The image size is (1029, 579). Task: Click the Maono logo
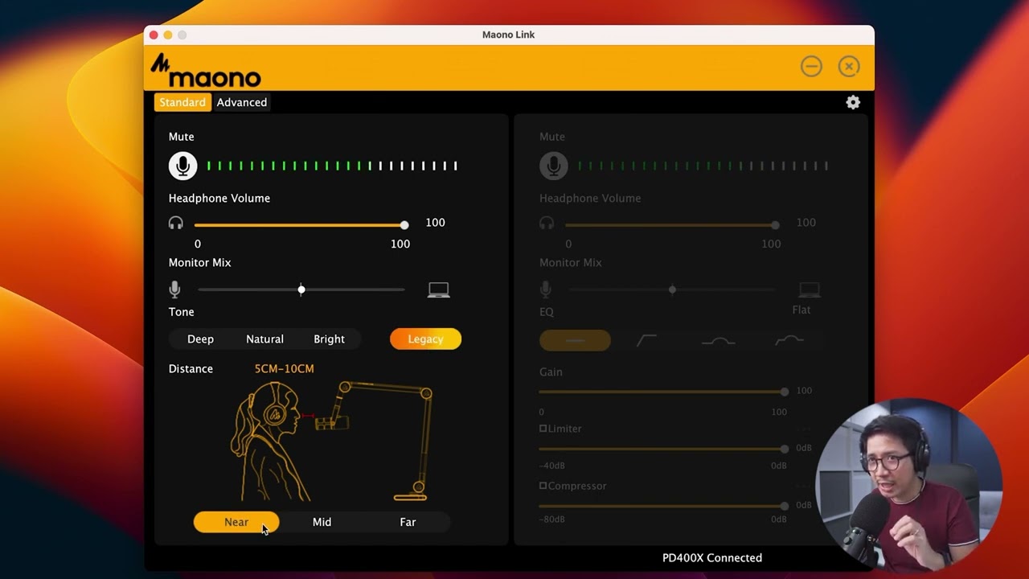pyautogui.click(x=207, y=70)
